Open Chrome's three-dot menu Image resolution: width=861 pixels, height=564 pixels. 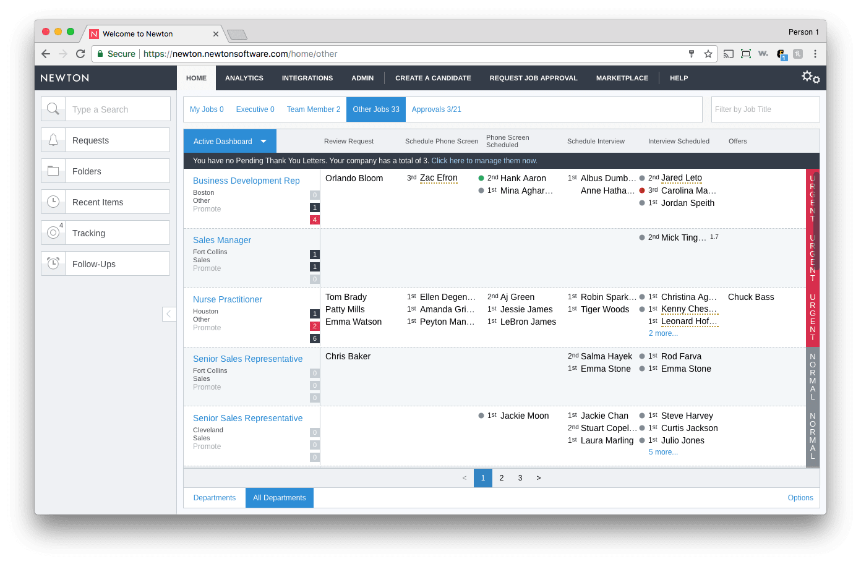coord(816,54)
